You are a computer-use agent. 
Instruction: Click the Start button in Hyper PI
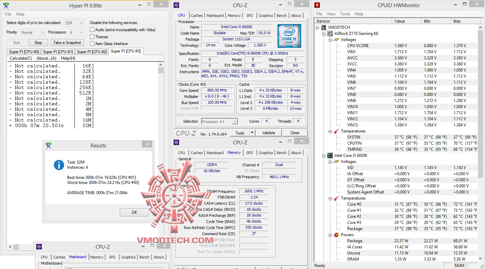click(17, 43)
